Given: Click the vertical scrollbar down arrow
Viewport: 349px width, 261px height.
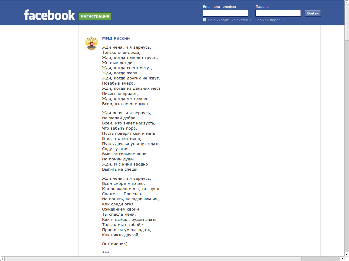Looking at the screenshot, I should click(347, 254).
